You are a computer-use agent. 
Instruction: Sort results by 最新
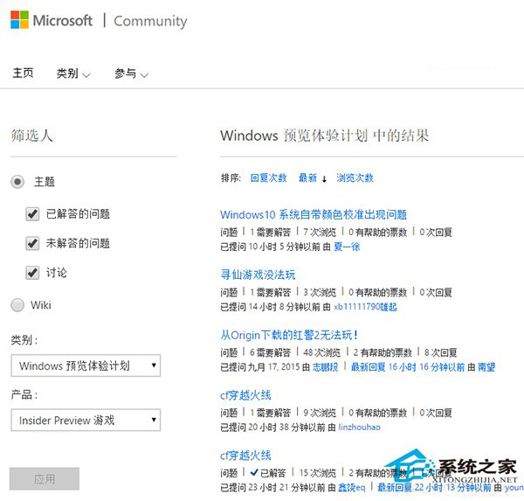tap(307, 177)
